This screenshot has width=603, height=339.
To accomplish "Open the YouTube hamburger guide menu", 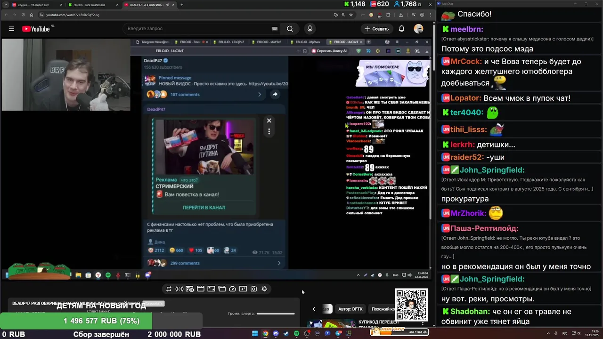I will (11, 29).
